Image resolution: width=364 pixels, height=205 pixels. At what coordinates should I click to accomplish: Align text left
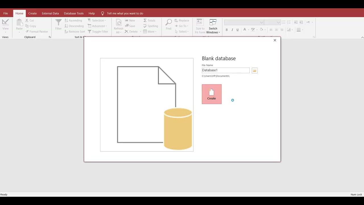pyautogui.click(x=271, y=30)
